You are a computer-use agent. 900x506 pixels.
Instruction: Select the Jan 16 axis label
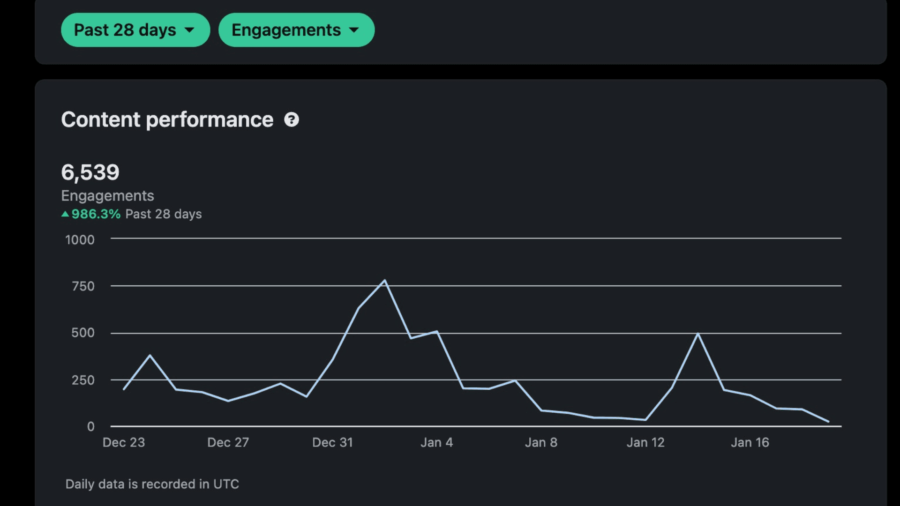click(x=750, y=442)
